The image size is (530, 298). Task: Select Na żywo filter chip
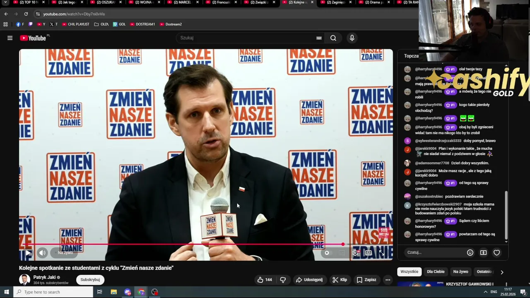(x=460, y=272)
